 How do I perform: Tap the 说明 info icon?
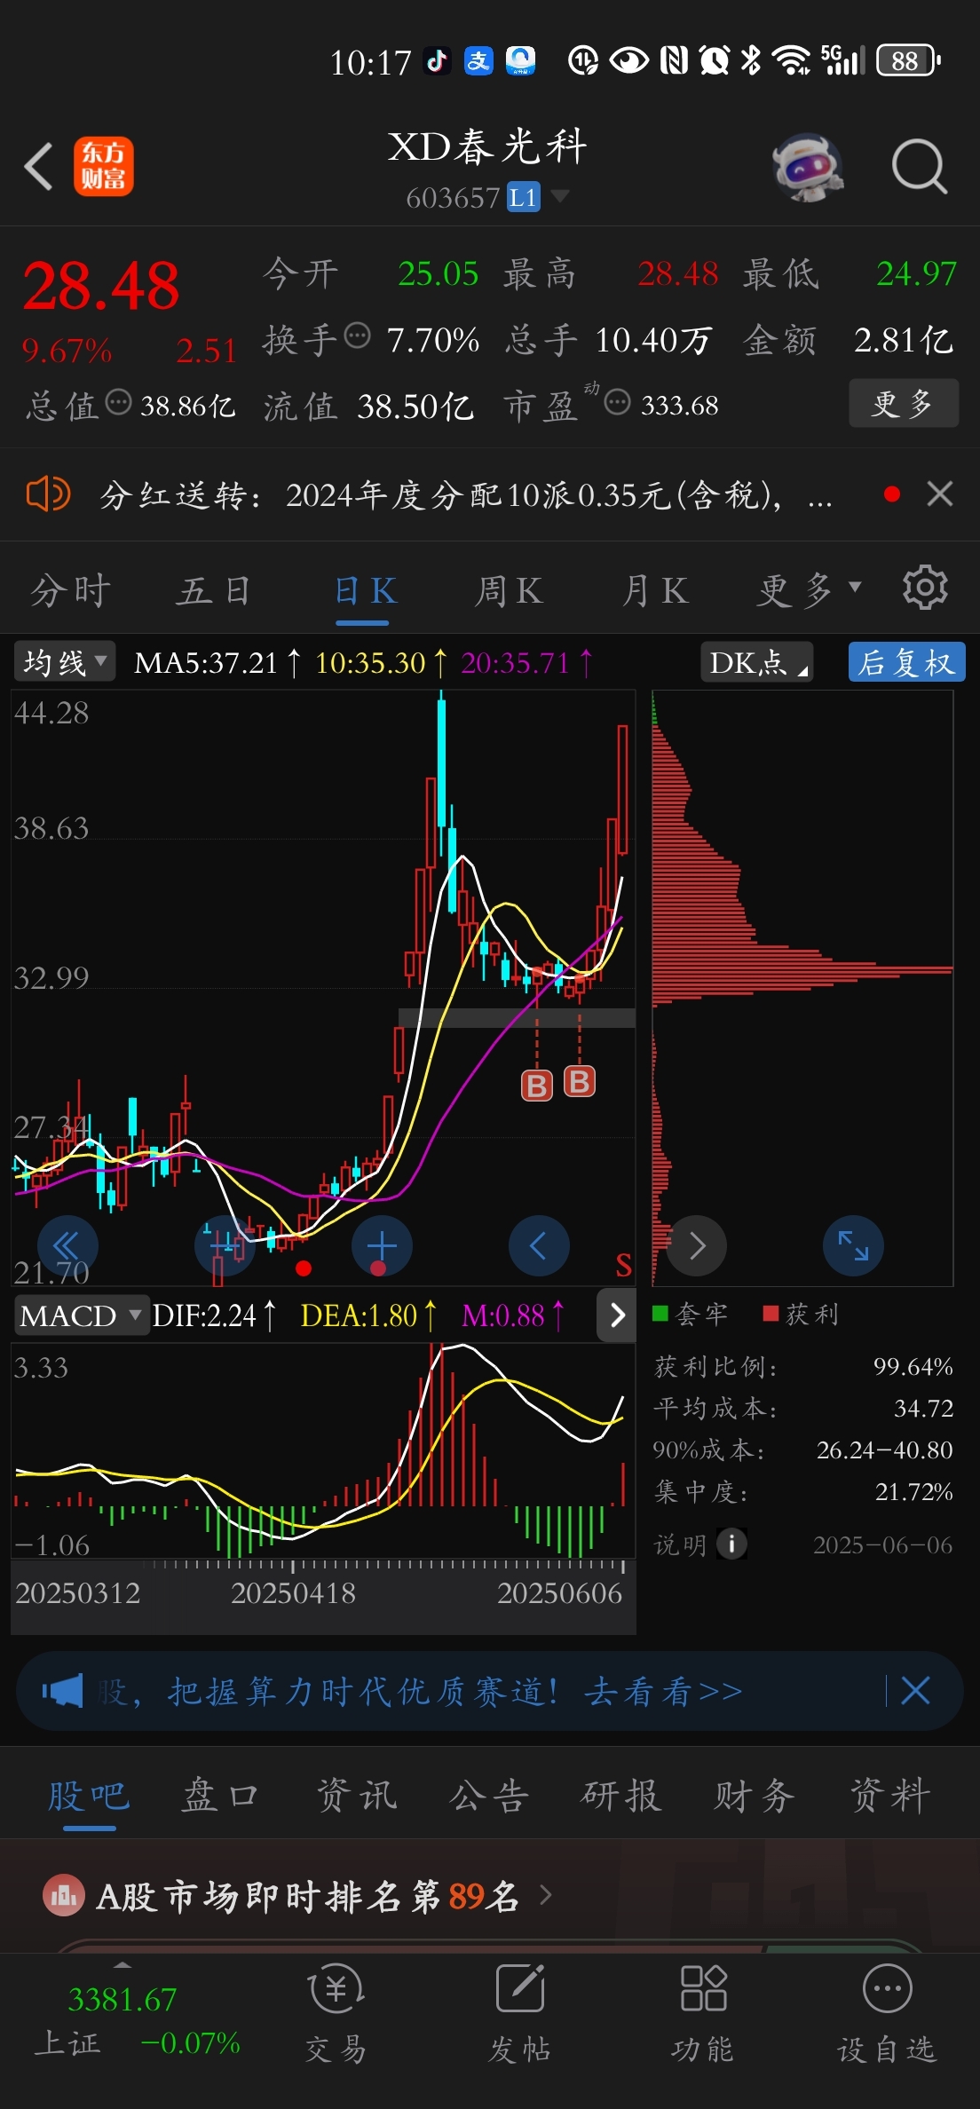click(731, 1544)
